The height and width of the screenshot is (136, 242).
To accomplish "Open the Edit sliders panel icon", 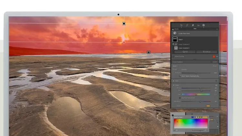I will click(x=182, y=25).
